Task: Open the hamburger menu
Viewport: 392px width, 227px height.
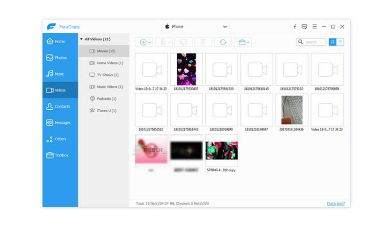Action: point(315,27)
